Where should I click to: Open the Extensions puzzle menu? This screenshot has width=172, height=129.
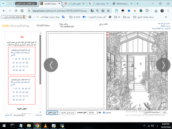tap(147, 11)
